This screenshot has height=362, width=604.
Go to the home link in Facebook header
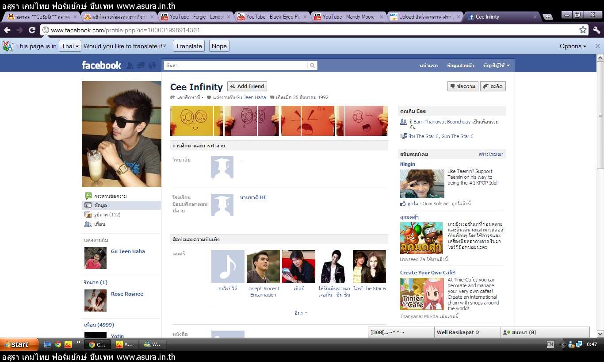click(x=428, y=65)
